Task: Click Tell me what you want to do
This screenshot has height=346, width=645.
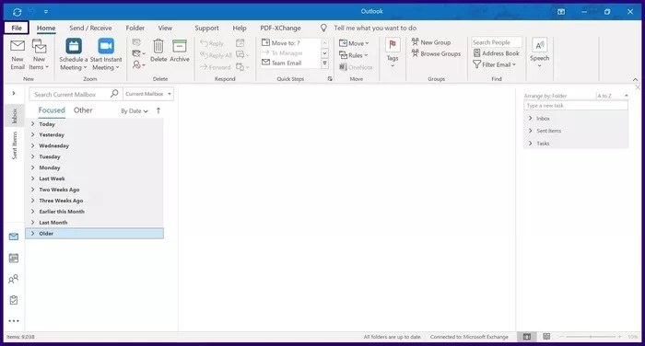Action: (375, 28)
